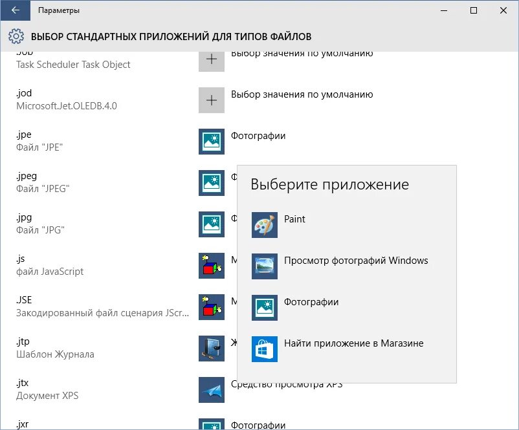The height and width of the screenshot is (430, 519).
Task: Click the settings gear icon in header
Action: (x=16, y=36)
